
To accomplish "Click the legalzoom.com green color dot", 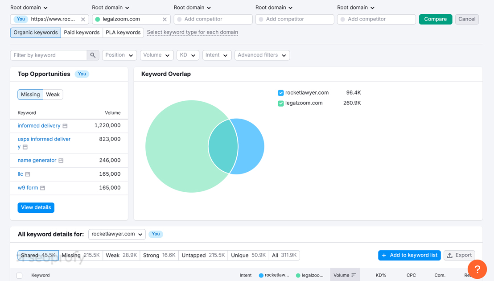I will (x=98, y=19).
